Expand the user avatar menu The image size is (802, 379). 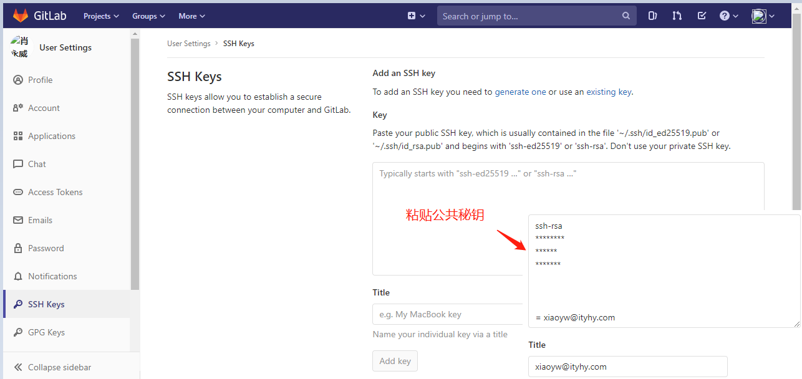761,16
